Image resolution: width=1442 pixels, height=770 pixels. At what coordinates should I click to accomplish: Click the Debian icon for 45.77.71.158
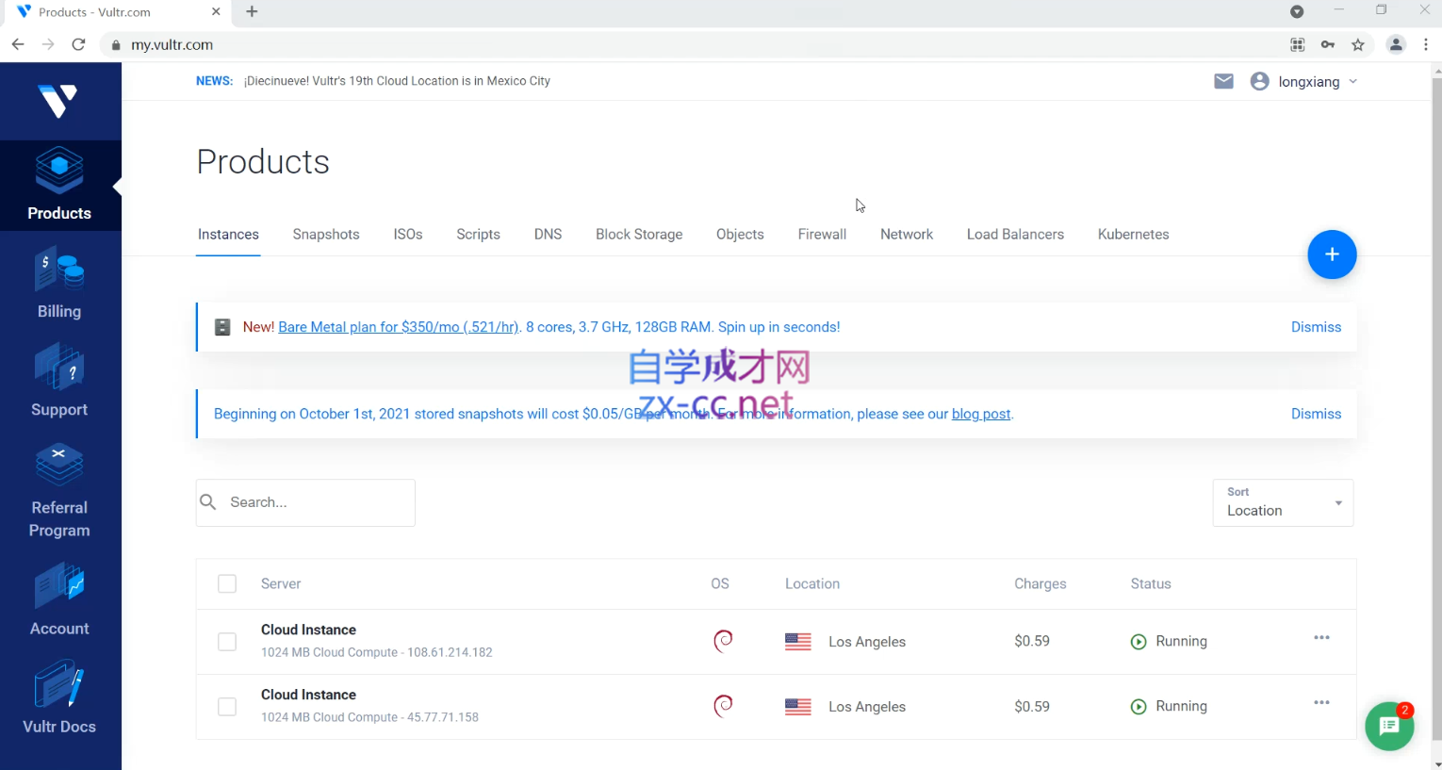pyautogui.click(x=723, y=706)
